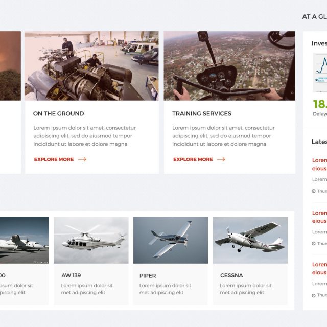This screenshot has width=327, height=327.
Task: Select the Piper aircraft thumbnail
Action: [x=171, y=240]
